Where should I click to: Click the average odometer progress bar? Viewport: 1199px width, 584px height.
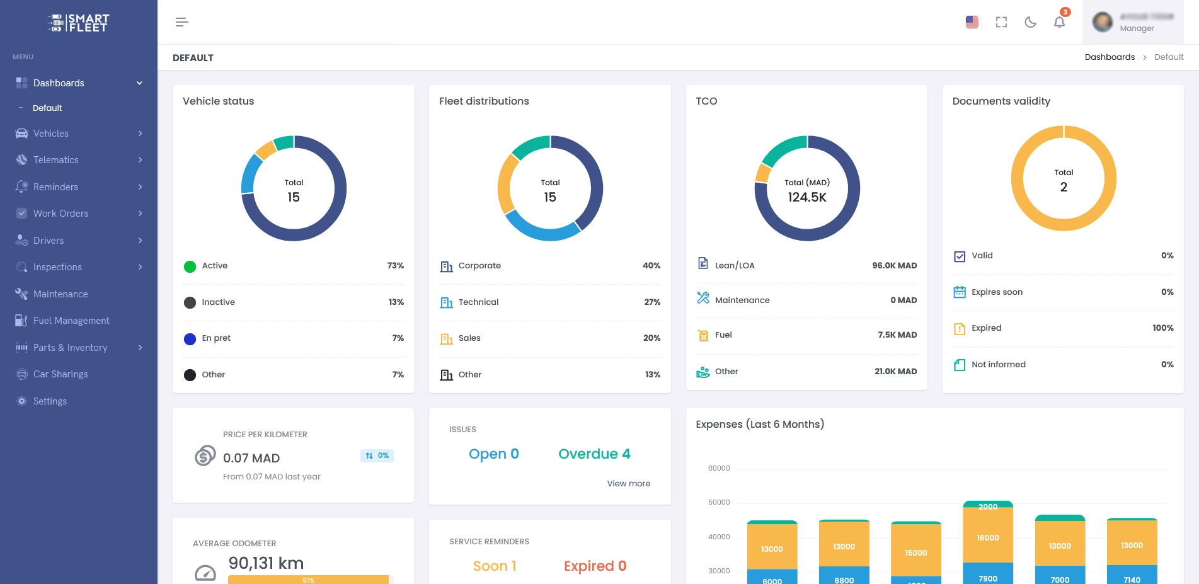tap(309, 580)
